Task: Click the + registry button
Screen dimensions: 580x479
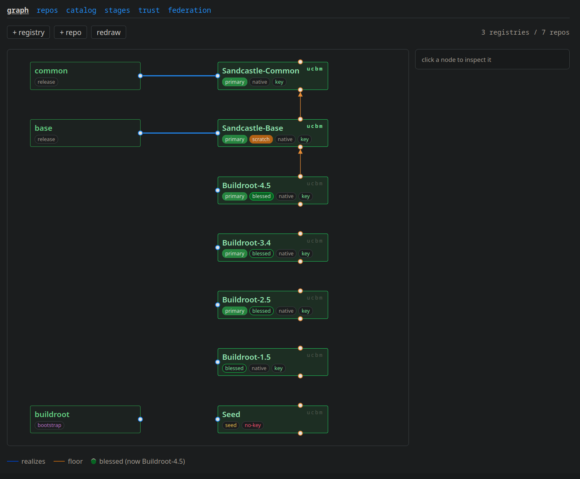Action: coord(28,32)
